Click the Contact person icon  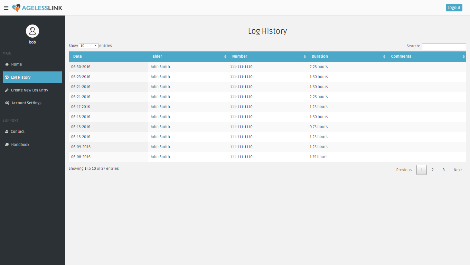tap(7, 131)
